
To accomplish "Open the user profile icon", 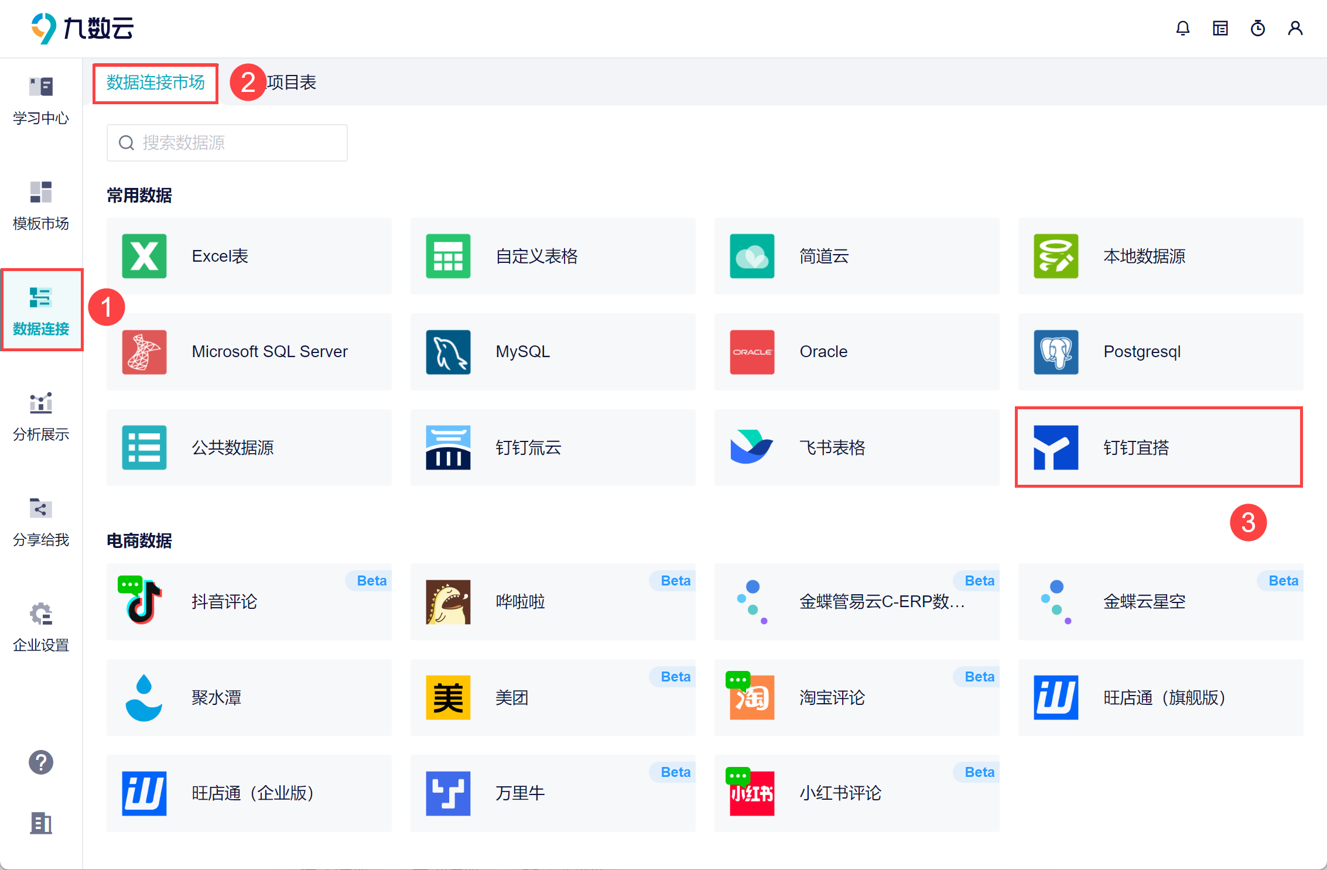I will 1295,28.
